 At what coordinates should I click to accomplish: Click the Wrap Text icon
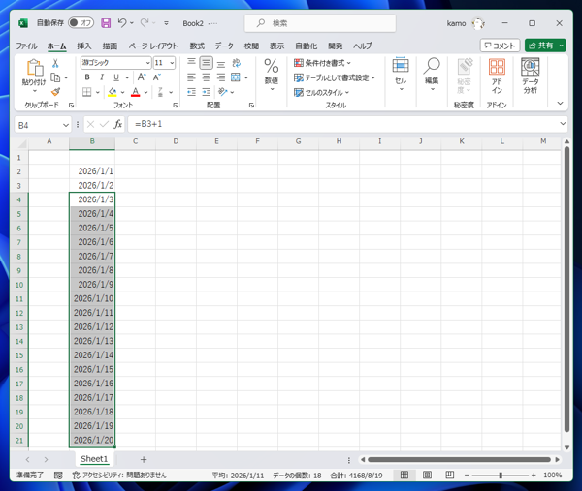pyautogui.click(x=236, y=63)
